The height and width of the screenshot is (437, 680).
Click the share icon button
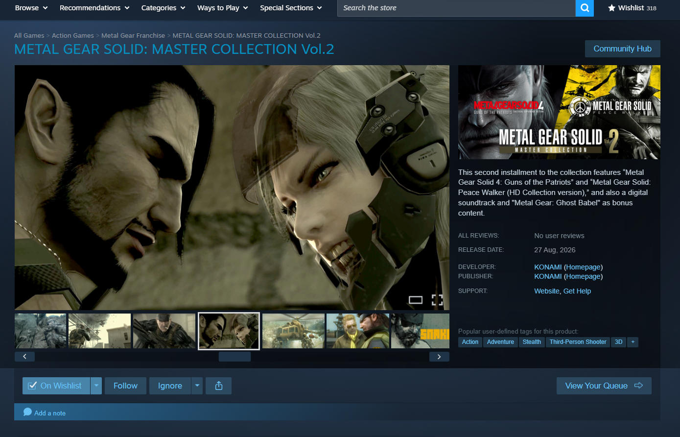coord(219,386)
